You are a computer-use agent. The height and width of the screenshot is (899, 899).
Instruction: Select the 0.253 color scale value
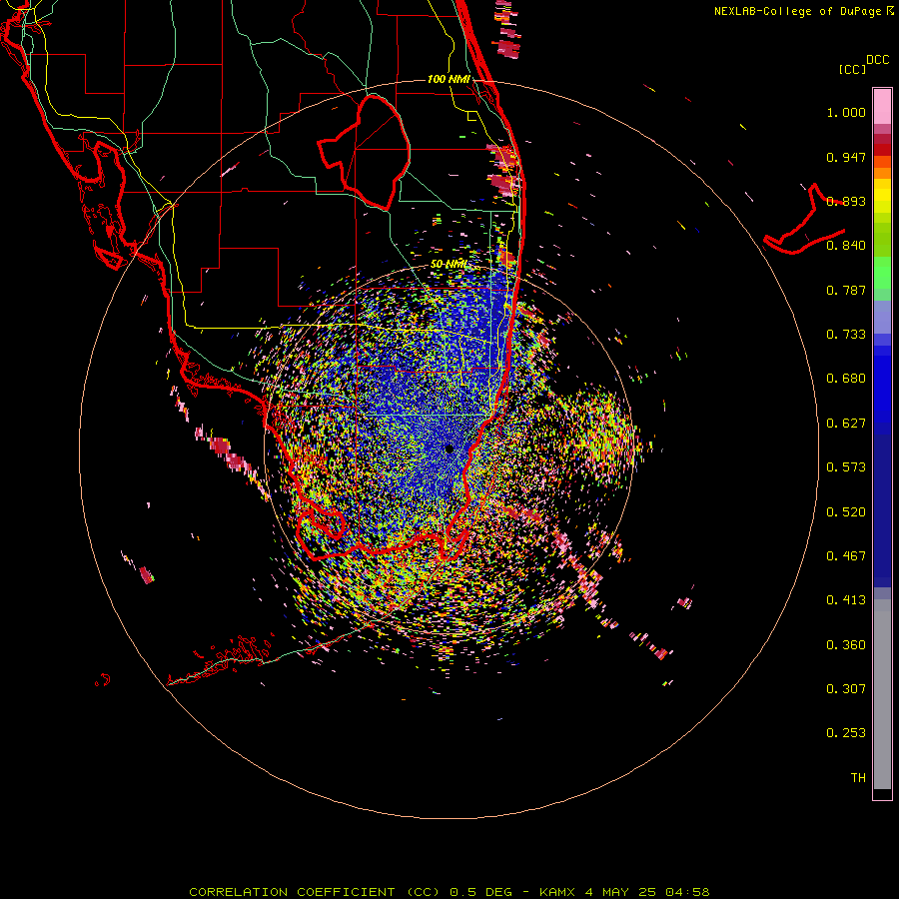click(x=846, y=733)
